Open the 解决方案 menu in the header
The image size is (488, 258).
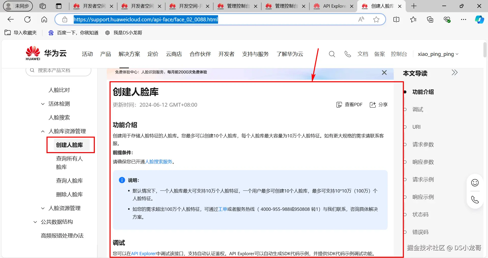pyautogui.click(x=129, y=54)
